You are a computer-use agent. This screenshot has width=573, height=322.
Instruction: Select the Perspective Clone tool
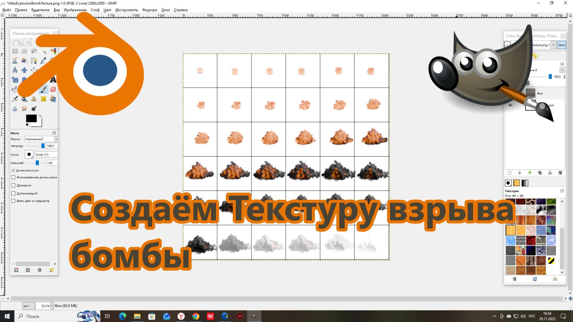click(x=53, y=99)
